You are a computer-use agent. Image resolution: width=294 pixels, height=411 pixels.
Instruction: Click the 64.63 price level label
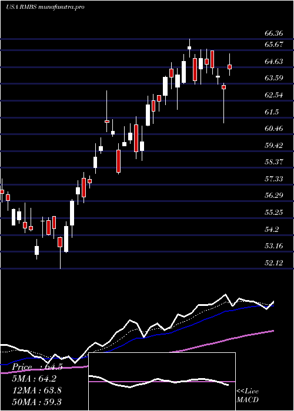coord(274,62)
